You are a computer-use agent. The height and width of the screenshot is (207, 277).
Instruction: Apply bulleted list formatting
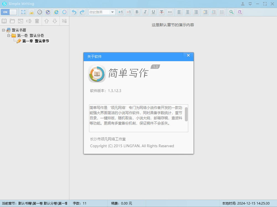222,12
